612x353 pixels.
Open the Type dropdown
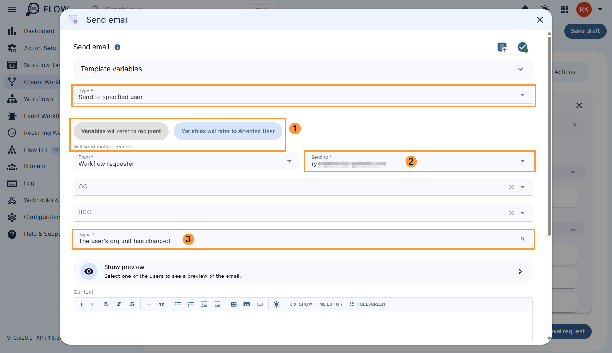(x=303, y=95)
